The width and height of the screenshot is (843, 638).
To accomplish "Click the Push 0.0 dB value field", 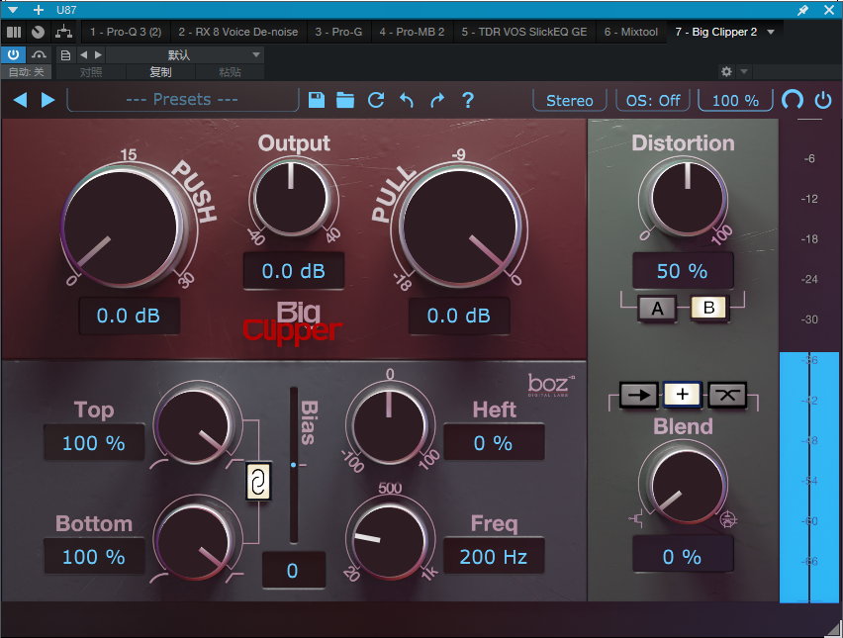I will (129, 316).
